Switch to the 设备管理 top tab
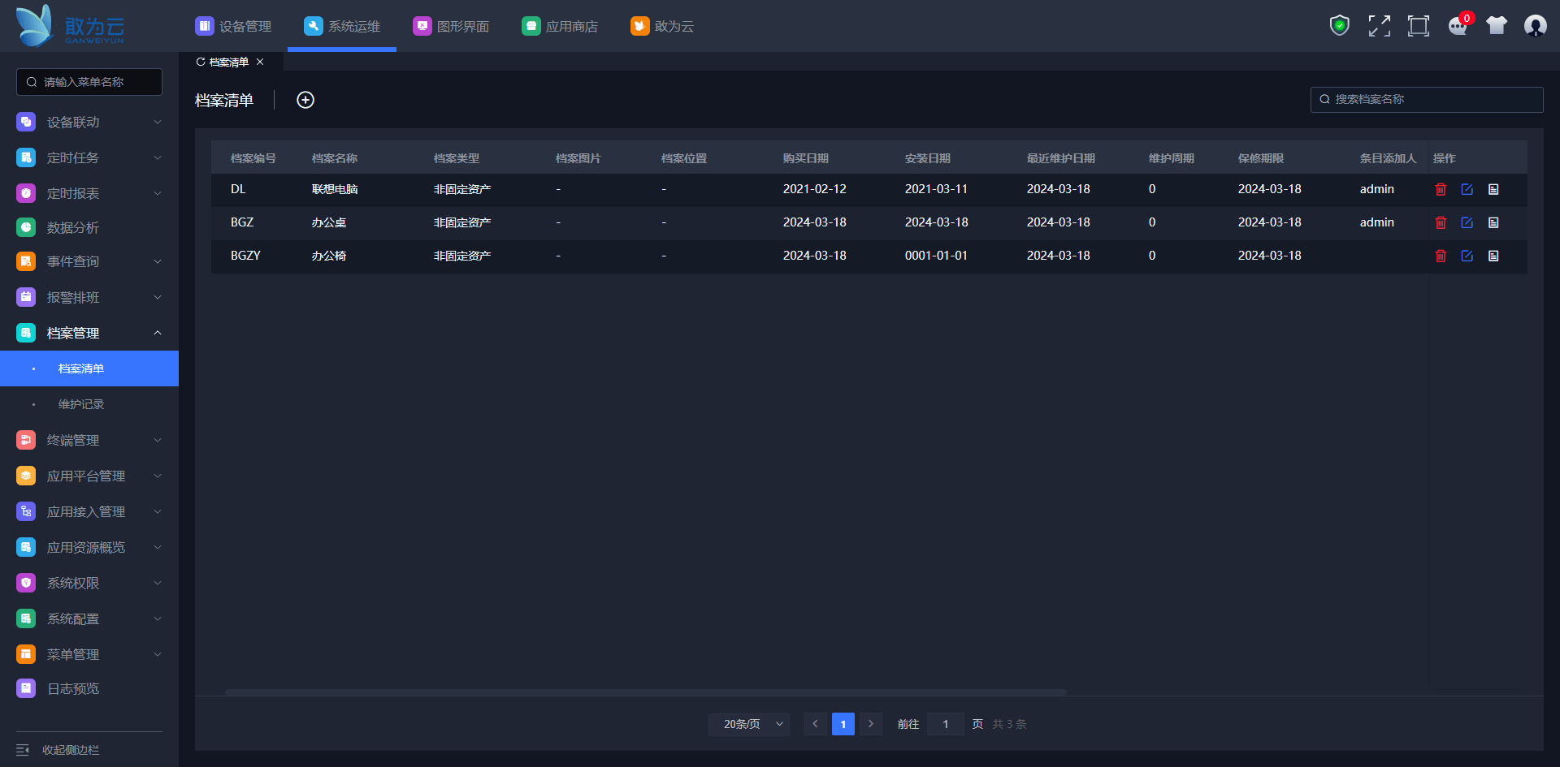This screenshot has height=767, width=1560. coord(234,26)
